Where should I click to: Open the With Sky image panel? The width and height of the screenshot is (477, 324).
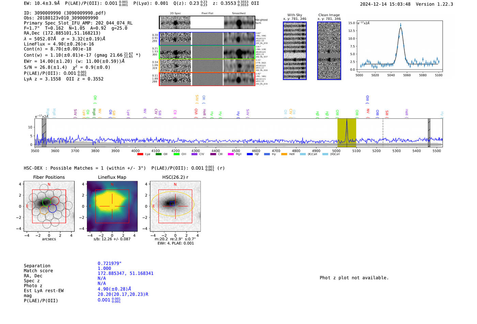295,51
